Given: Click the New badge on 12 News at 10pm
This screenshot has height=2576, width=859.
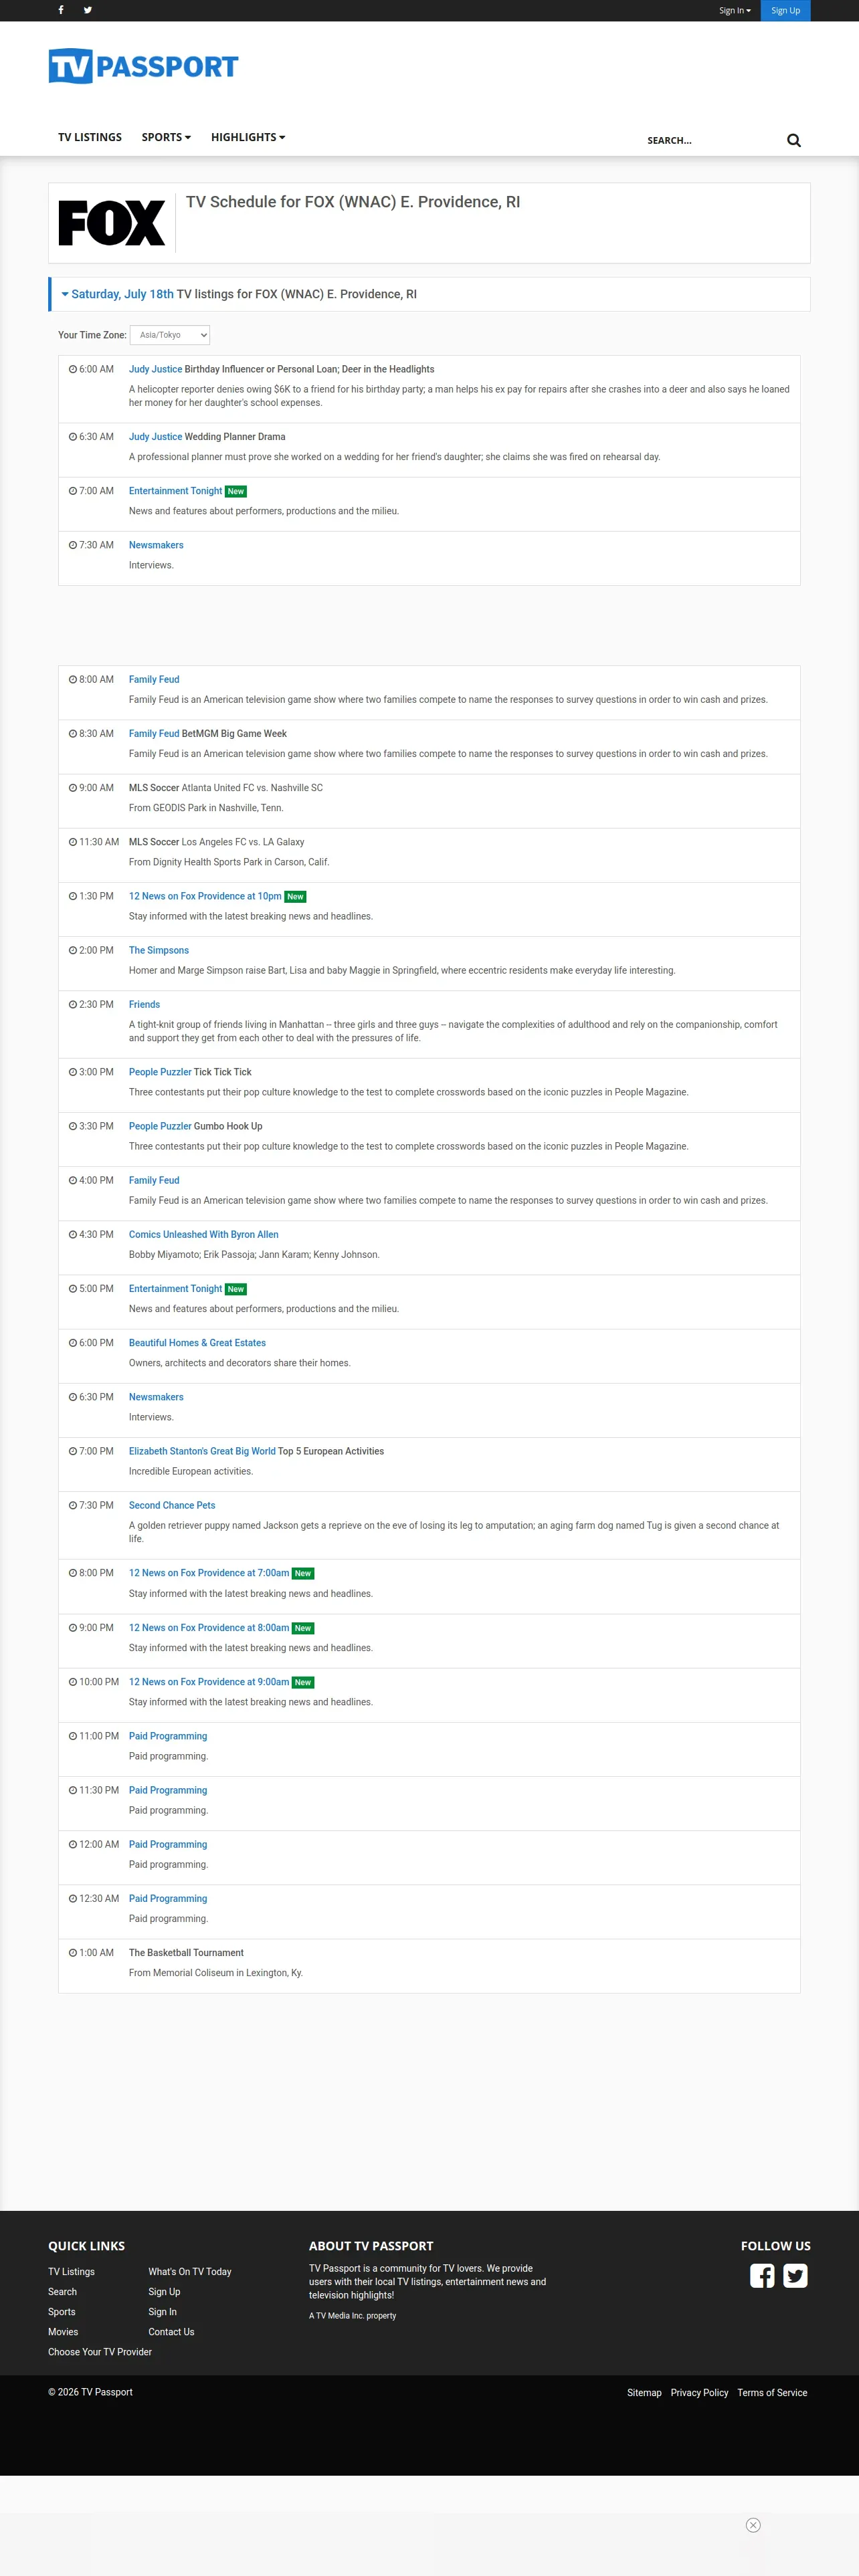Looking at the screenshot, I should [295, 897].
